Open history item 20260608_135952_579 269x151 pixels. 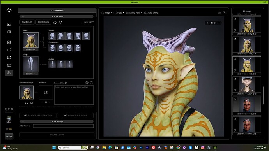247,26
